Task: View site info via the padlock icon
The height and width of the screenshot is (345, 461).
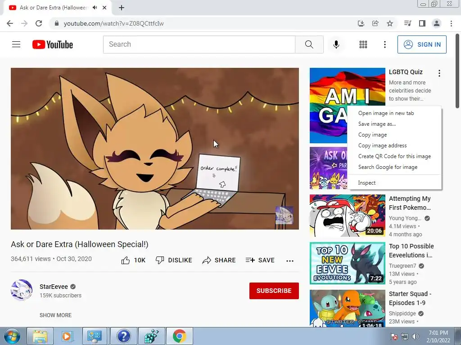Action: click(x=56, y=23)
